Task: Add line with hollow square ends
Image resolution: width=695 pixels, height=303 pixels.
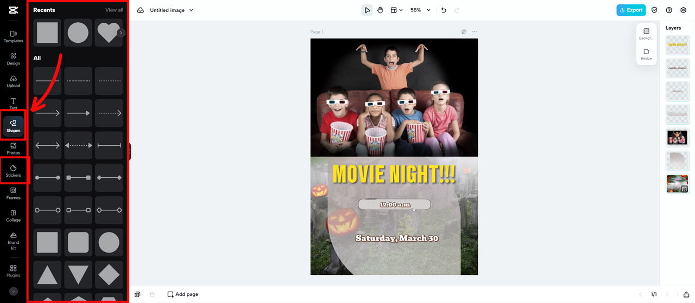Action: (x=78, y=210)
